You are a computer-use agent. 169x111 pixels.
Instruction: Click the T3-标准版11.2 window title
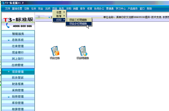tap(14, 3)
